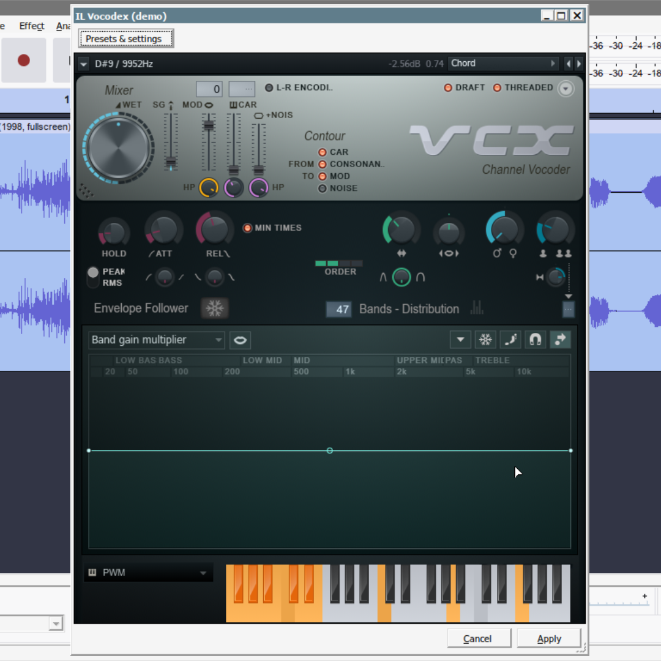661x661 pixels.
Task: Click the Apply button
Action: [x=549, y=638]
